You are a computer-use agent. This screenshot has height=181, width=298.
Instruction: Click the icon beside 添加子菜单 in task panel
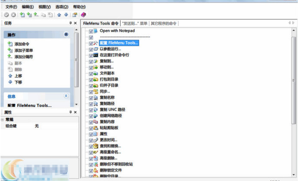10,50
